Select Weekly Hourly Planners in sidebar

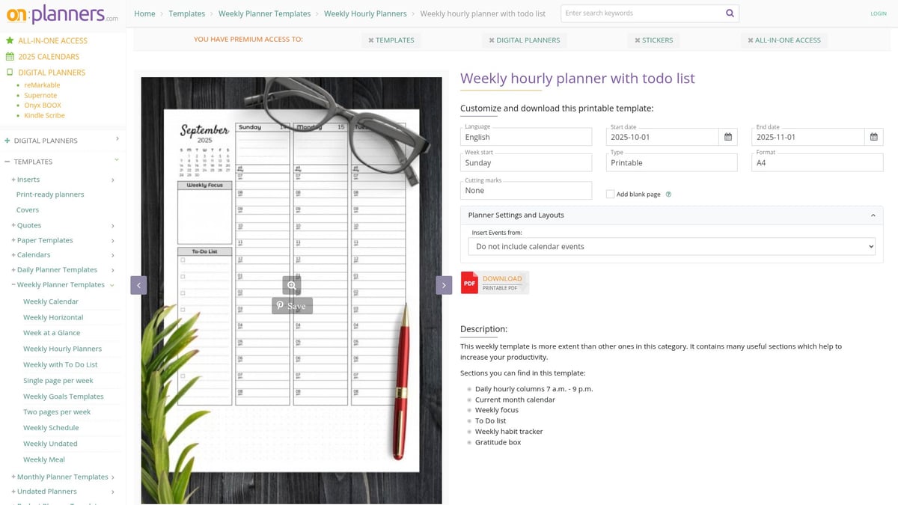point(62,349)
